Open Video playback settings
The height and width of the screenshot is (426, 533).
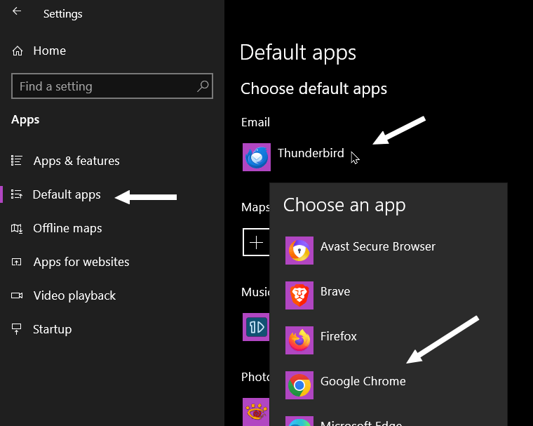click(x=74, y=295)
